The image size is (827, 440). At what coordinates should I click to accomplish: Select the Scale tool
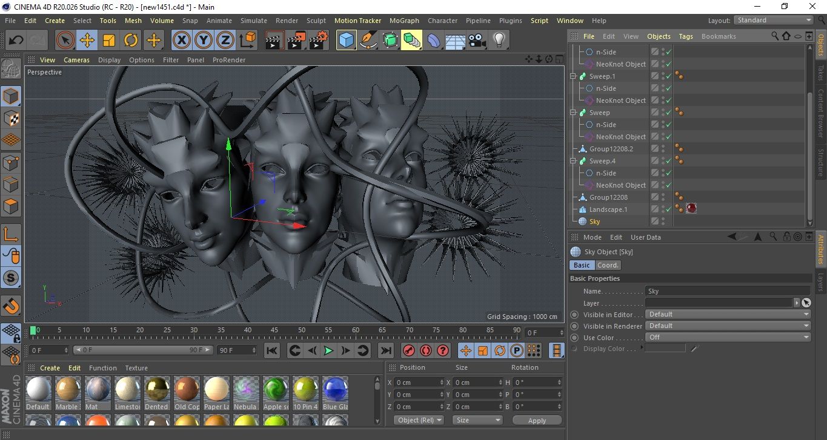coord(109,41)
